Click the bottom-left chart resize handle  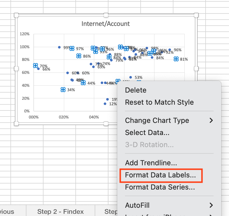click(16, 124)
